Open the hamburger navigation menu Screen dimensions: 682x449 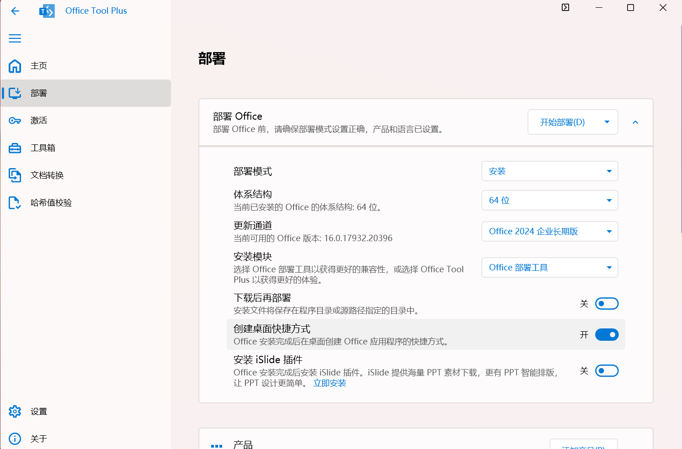click(x=15, y=38)
